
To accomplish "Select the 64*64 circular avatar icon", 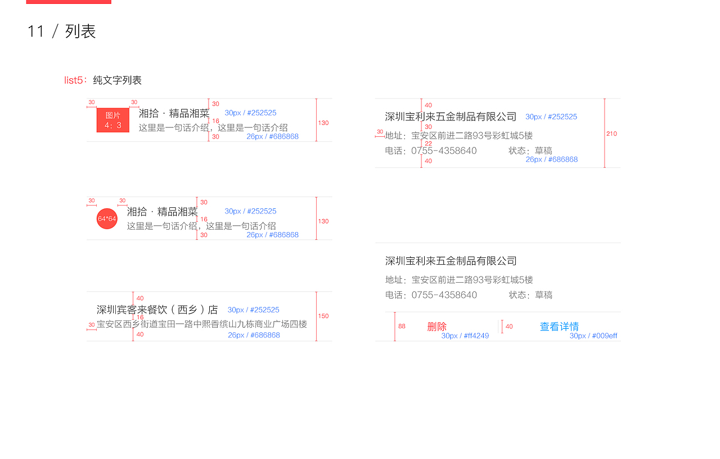I will (107, 218).
